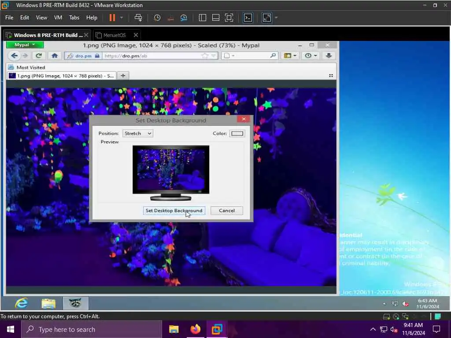Click the monitor preview thumbnail
Image resolution: width=451 pixels, height=338 pixels.
pos(171,173)
